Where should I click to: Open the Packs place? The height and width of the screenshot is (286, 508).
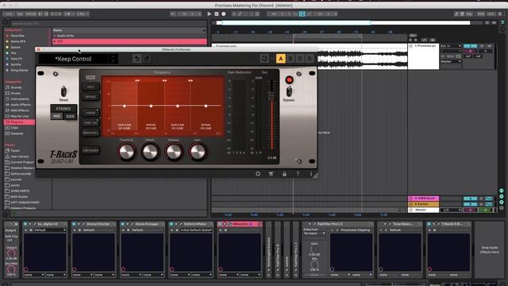point(15,151)
